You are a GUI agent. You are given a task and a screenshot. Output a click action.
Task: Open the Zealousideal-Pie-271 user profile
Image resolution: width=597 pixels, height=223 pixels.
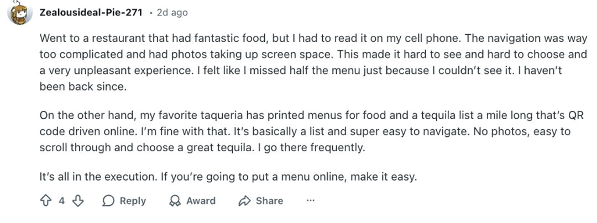coord(91,13)
